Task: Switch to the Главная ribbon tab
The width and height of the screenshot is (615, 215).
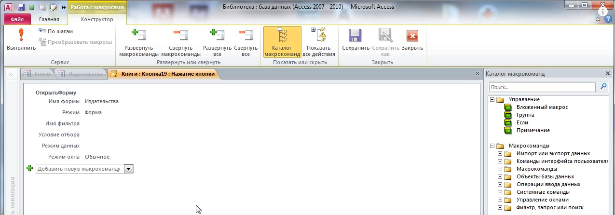Action: click(x=49, y=20)
